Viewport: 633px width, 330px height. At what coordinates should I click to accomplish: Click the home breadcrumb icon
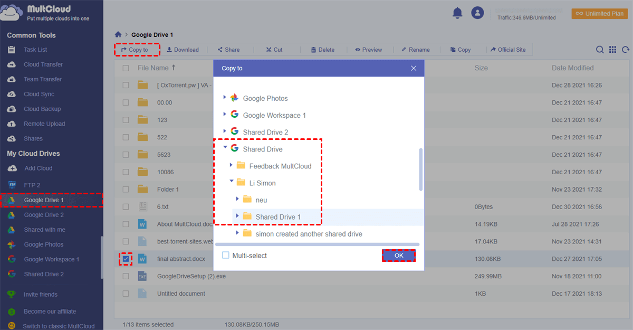click(x=118, y=35)
